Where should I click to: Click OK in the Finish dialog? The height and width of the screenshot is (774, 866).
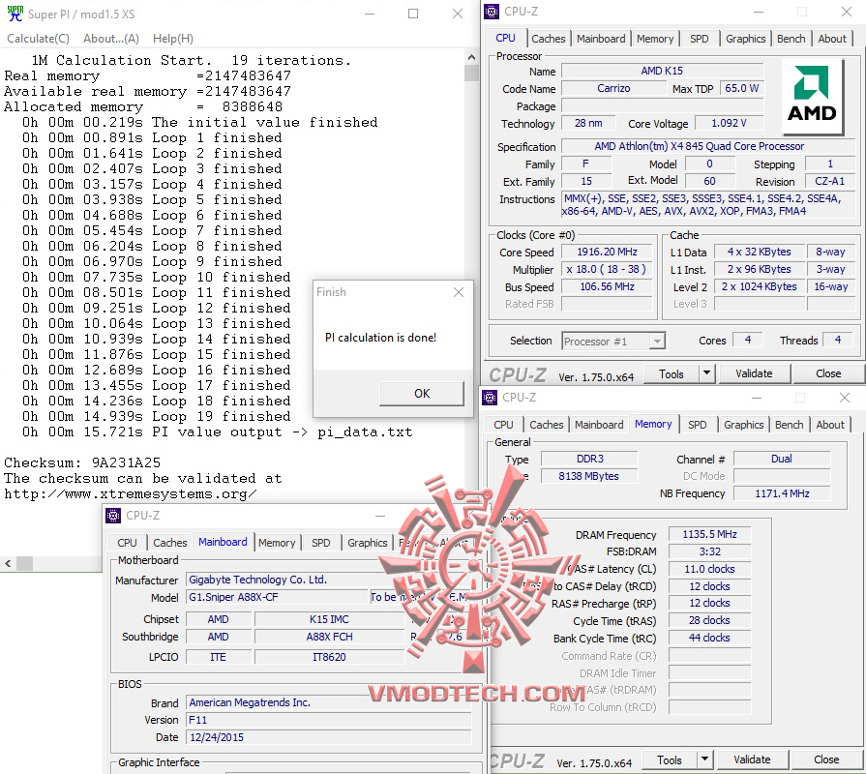tap(422, 393)
